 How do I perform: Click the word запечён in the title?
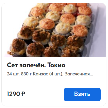coord(33,65)
